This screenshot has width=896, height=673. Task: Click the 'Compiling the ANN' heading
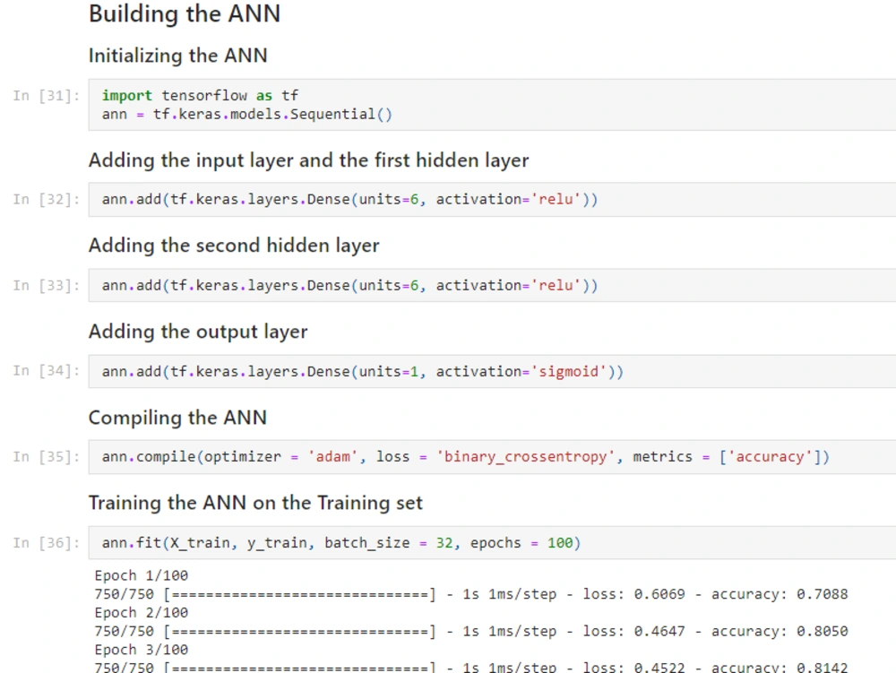[177, 418]
